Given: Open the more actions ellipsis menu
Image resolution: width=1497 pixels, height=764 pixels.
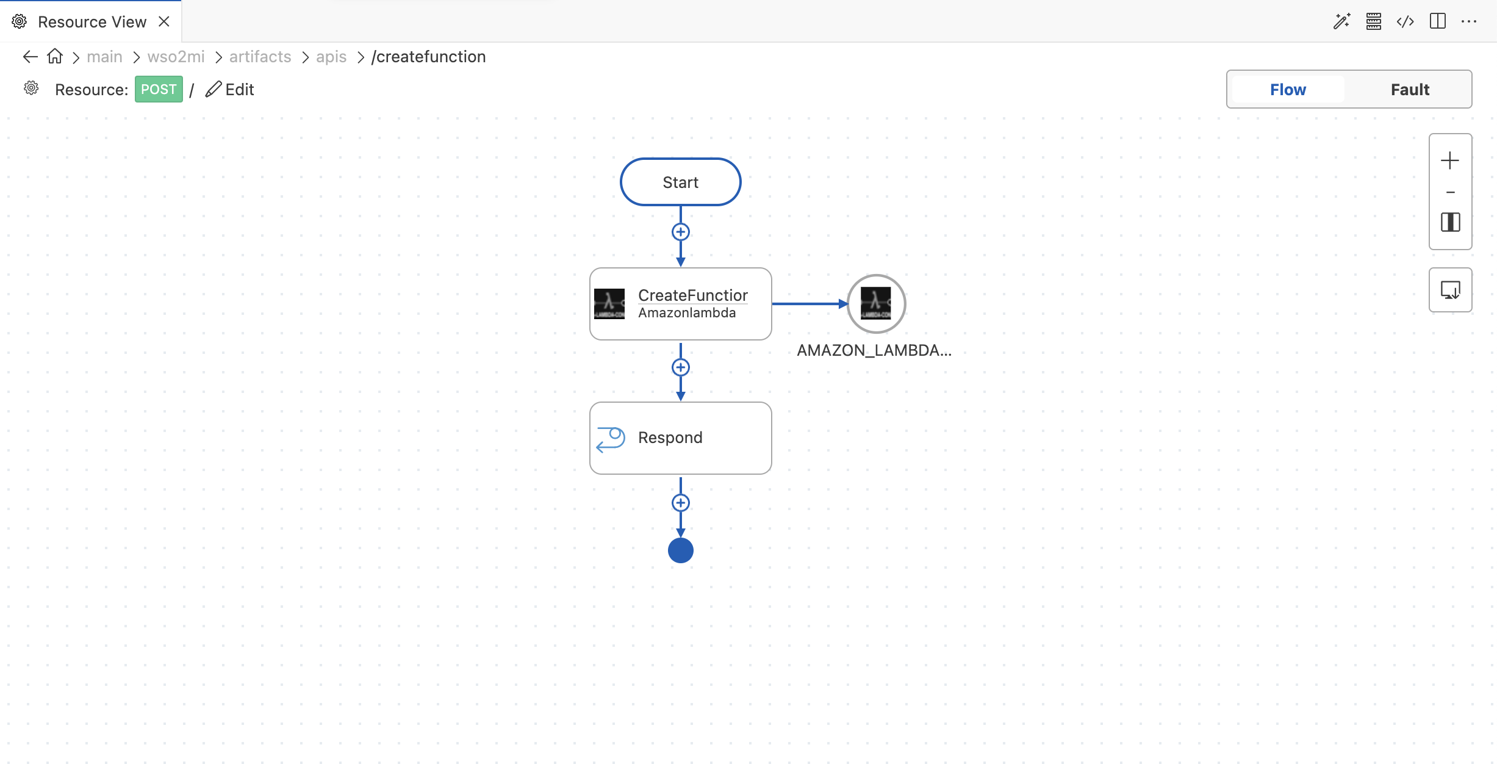Looking at the screenshot, I should tap(1469, 21).
